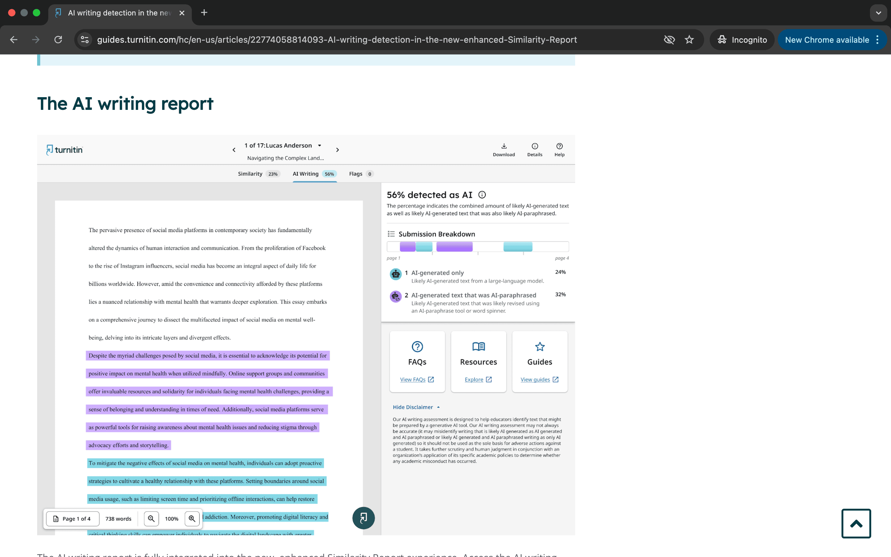Bookmark this page with the star icon

[x=689, y=40]
